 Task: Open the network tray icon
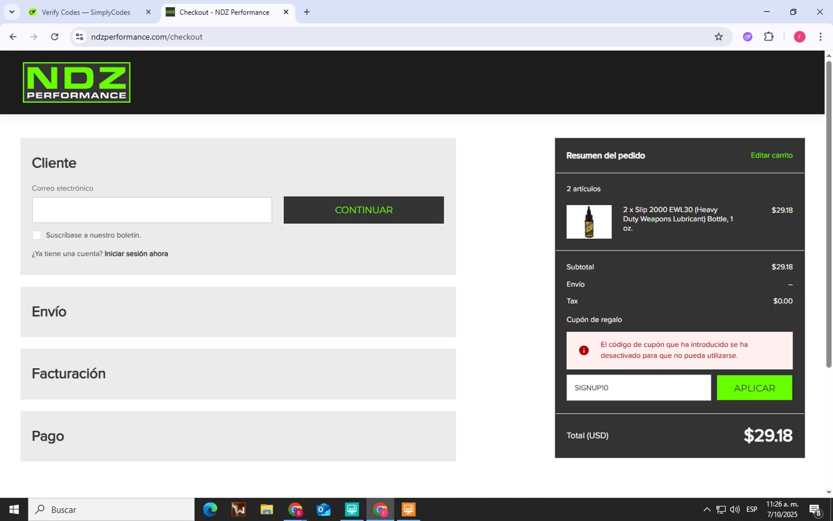click(721, 509)
